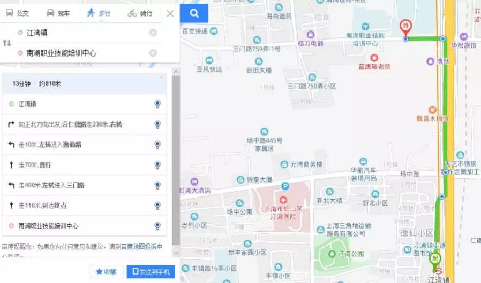Click the 格力电器 shop icon
Screen dimensions: 481x283
311,34
